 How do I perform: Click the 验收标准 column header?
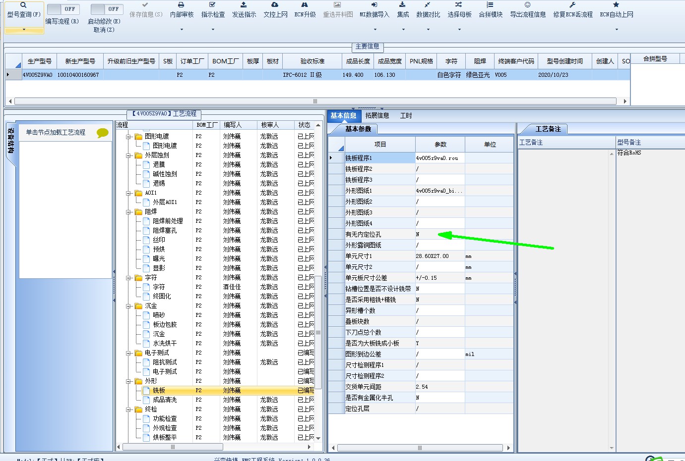click(312, 61)
